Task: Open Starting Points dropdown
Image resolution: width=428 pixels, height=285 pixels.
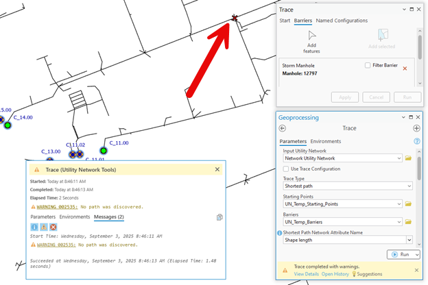Action: [399, 204]
